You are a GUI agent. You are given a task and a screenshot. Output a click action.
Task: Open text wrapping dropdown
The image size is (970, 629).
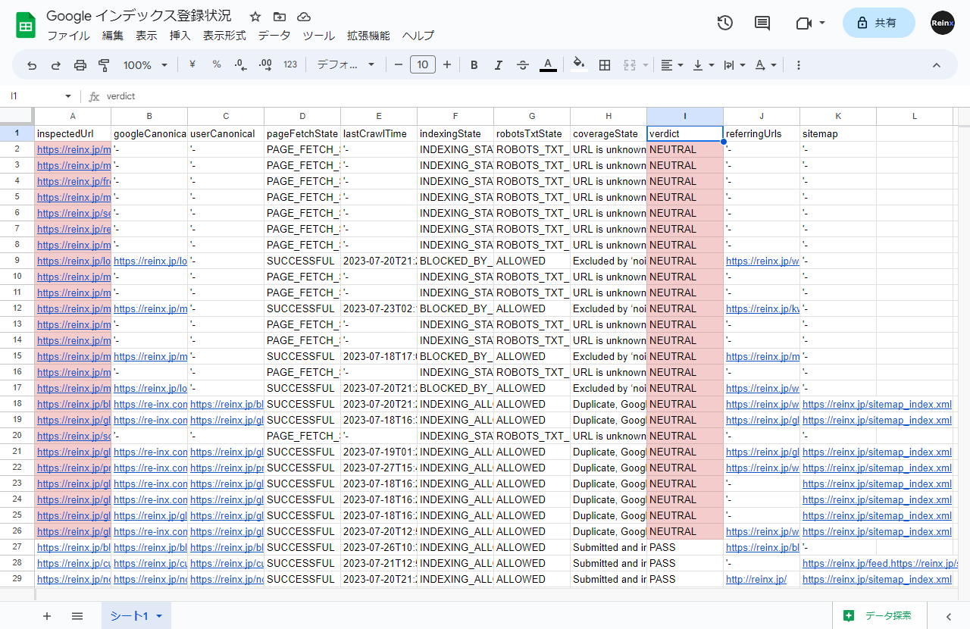click(734, 65)
